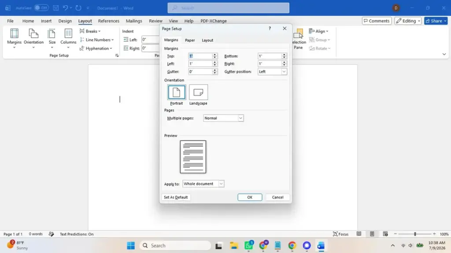451x253 pixels.
Task: Click the user account avatar D
Action: pyautogui.click(x=396, y=8)
